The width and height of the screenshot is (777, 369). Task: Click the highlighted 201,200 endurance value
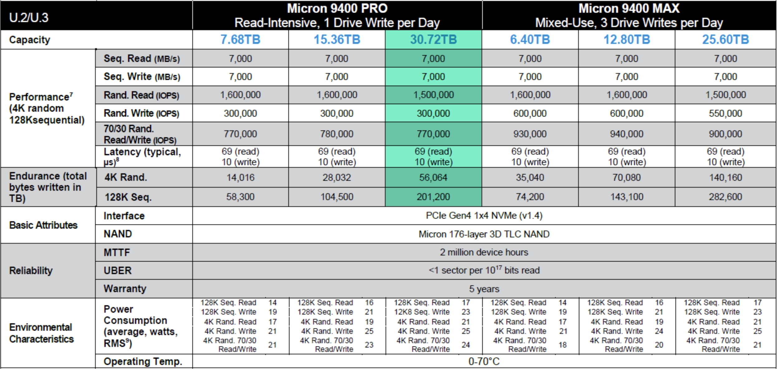click(x=433, y=197)
